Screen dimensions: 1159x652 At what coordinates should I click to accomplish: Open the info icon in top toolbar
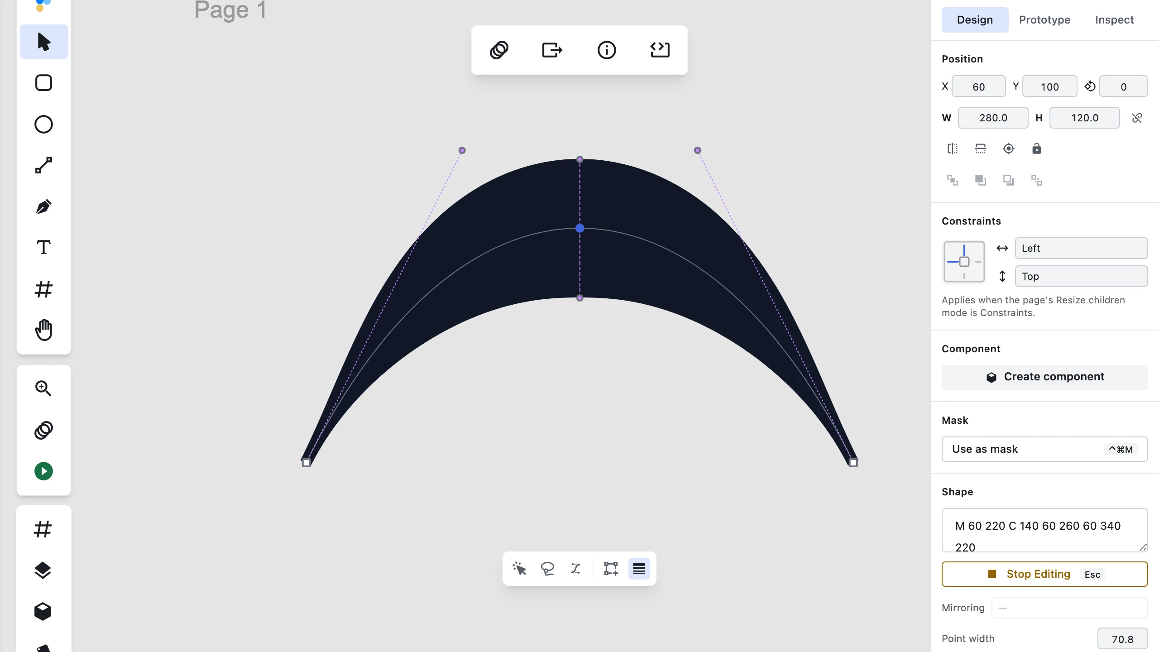tap(607, 50)
